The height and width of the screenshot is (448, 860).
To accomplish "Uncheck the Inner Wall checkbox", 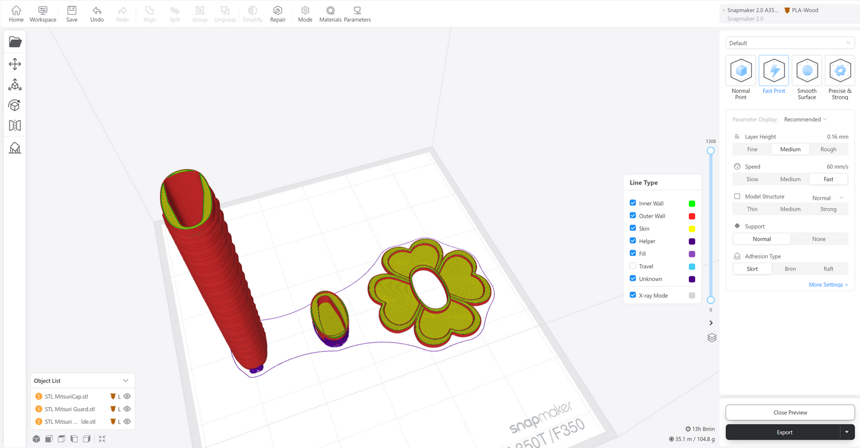I will point(633,203).
